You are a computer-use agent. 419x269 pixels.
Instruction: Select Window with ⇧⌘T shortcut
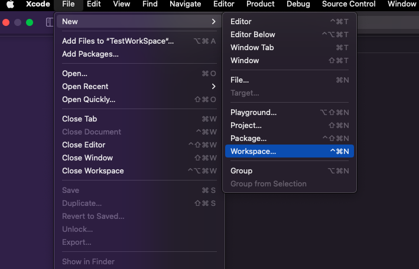tap(290, 60)
